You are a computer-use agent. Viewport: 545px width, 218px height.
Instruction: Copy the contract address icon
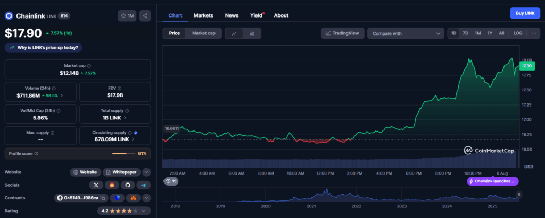tap(103, 198)
